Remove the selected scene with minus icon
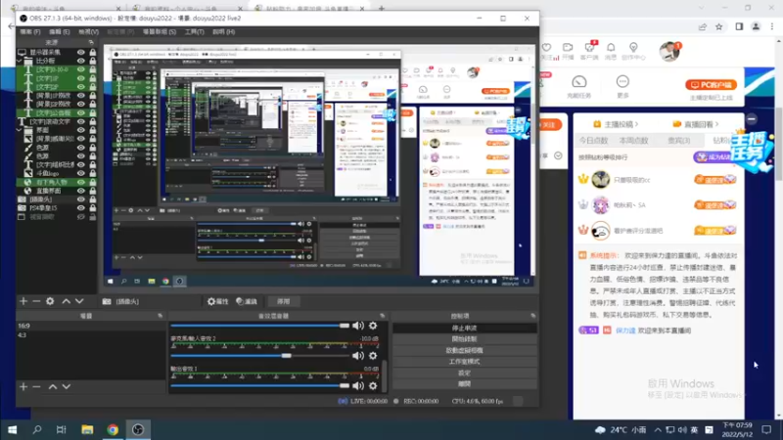Viewport: 783px width, 440px height. [x=36, y=386]
